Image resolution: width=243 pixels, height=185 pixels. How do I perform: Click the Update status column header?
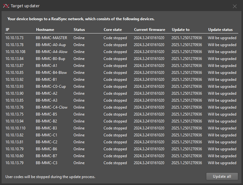(220, 30)
